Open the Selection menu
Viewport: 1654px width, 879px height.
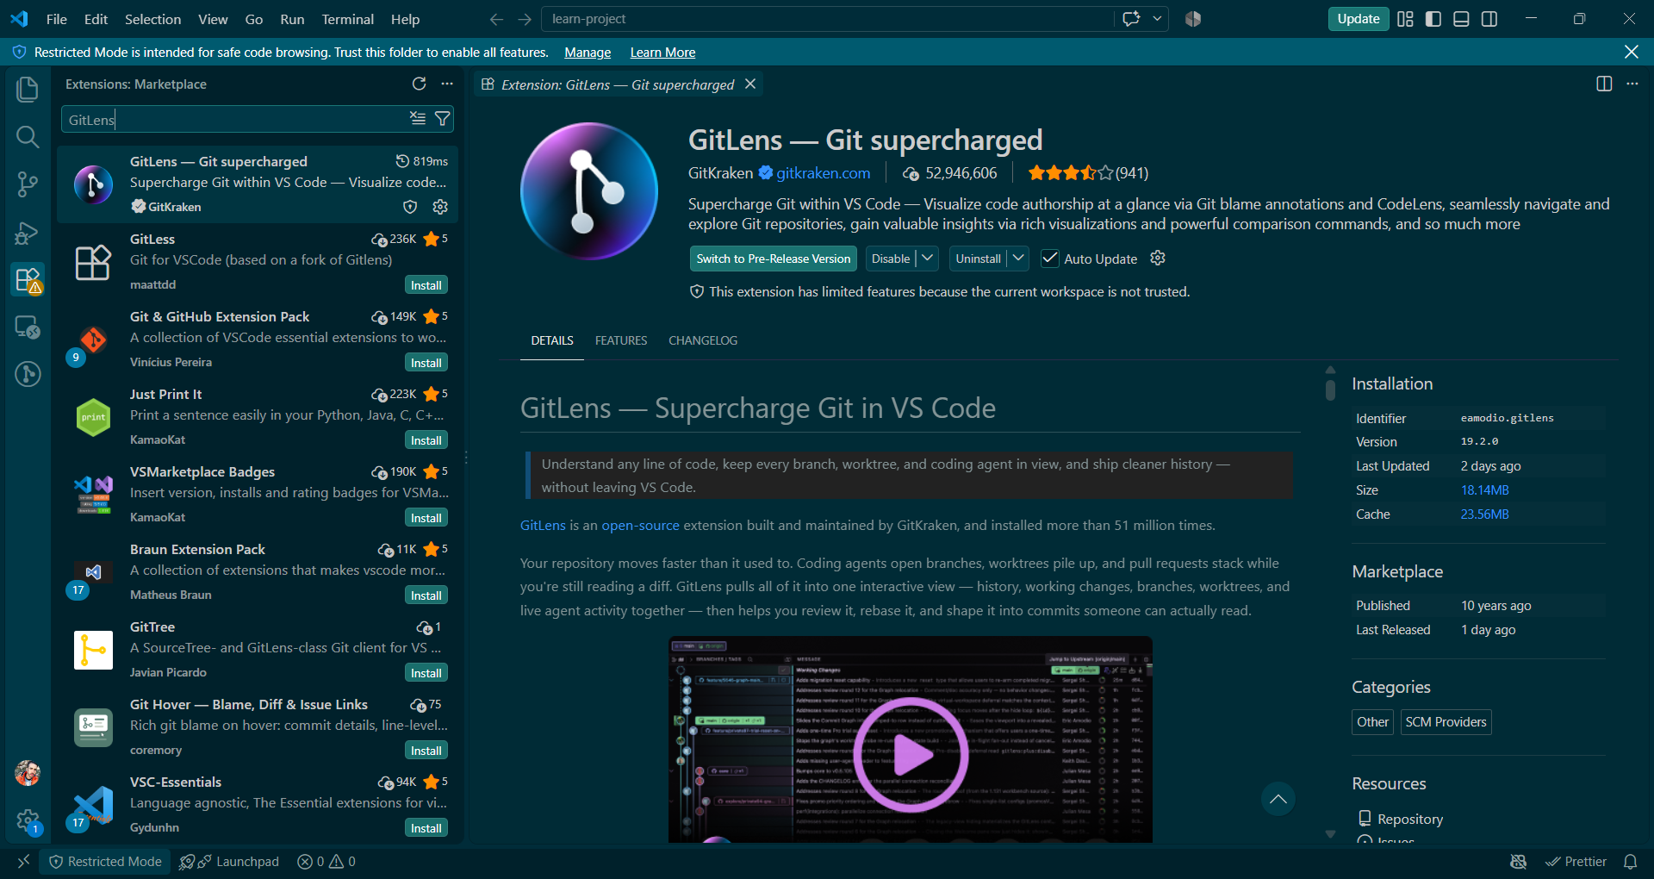(x=152, y=19)
